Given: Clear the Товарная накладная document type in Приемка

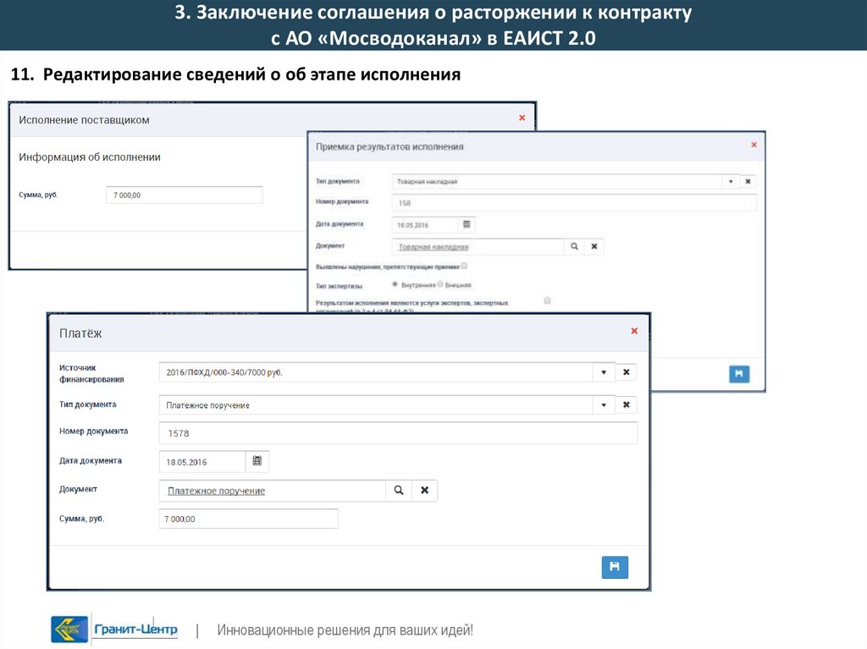Looking at the screenshot, I should pos(748,181).
